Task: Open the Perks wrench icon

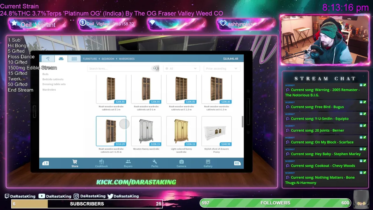Action: 155,163
